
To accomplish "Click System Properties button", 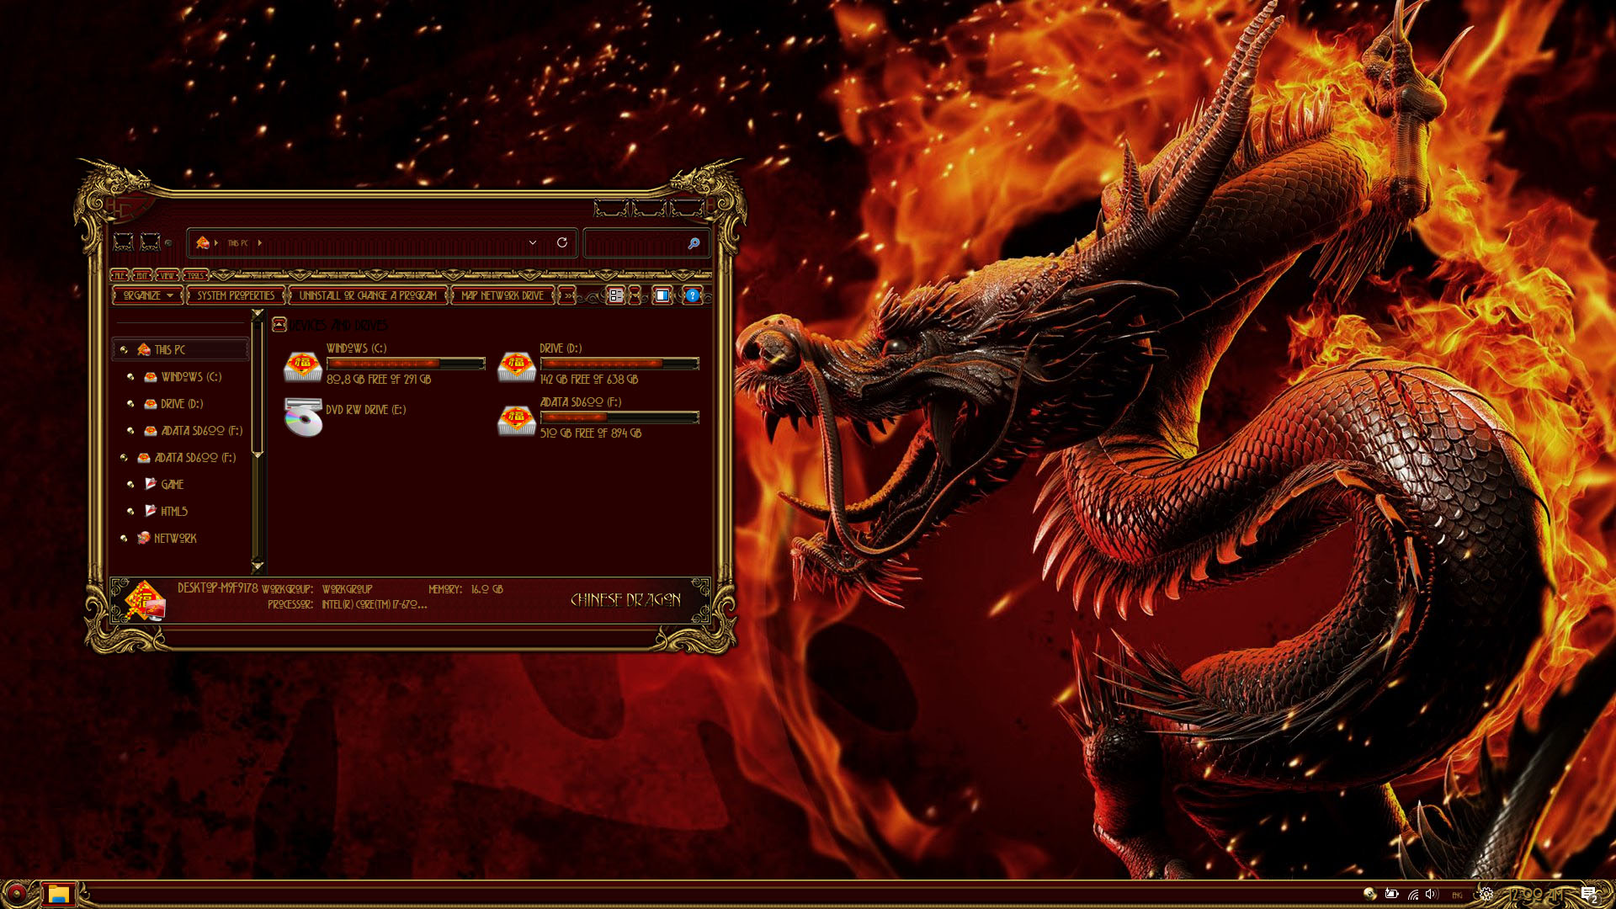I will click(x=236, y=295).
